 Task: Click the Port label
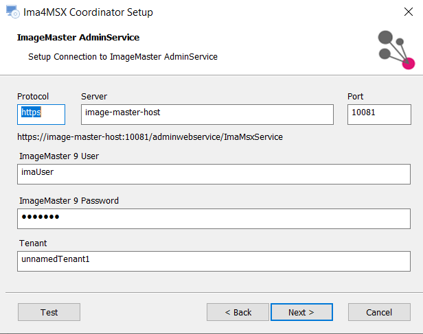[x=355, y=97]
